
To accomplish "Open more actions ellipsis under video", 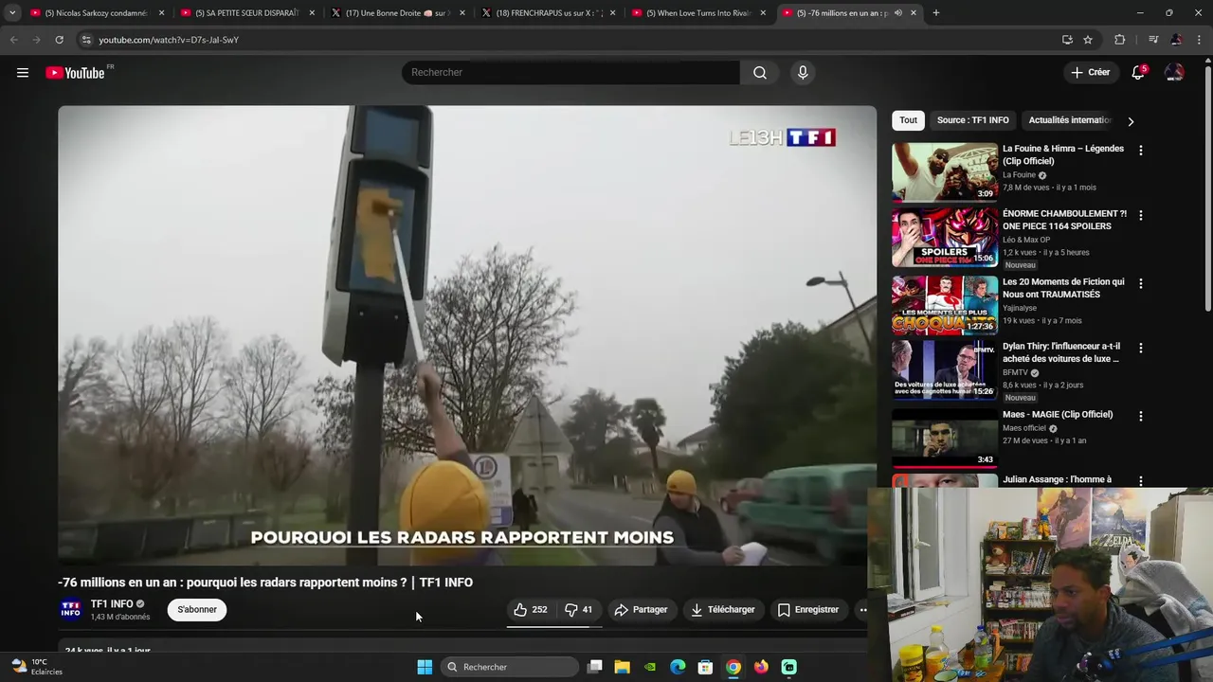I will (x=863, y=610).
